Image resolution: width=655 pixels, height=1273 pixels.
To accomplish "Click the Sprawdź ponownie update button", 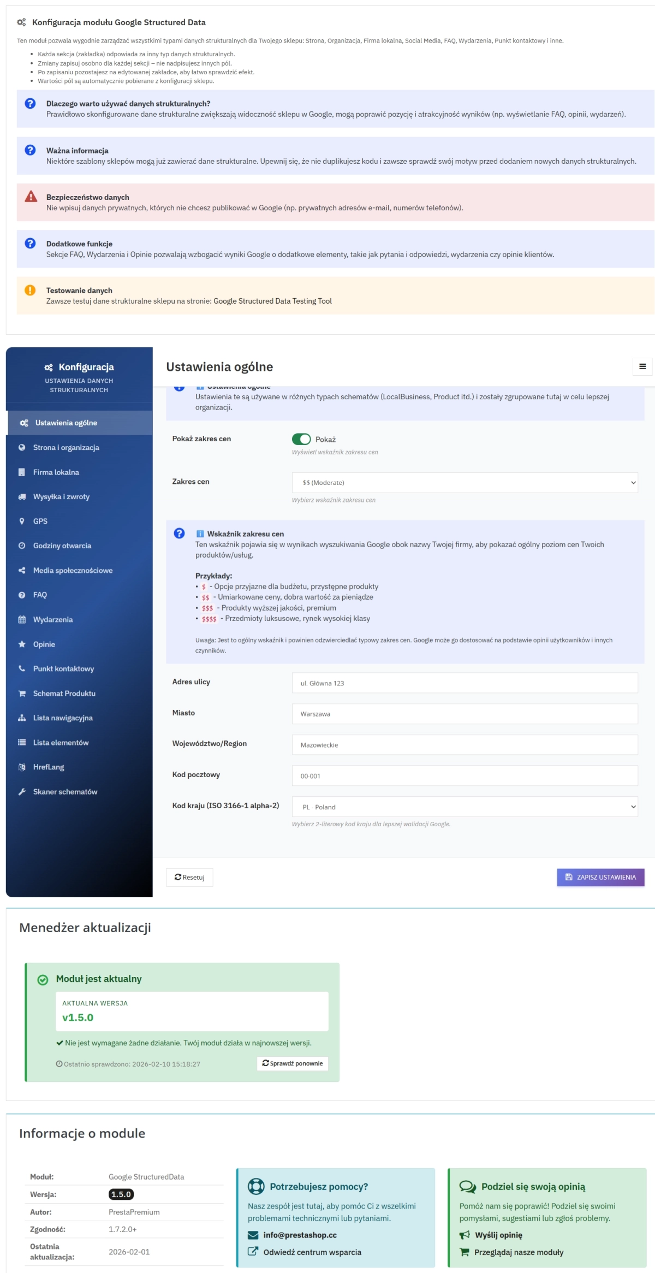I will pyautogui.click(x=293, y=1063).
